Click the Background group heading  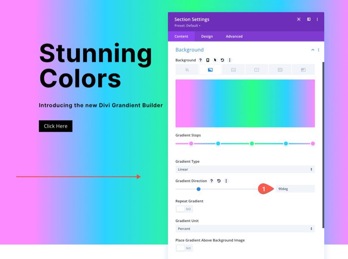click(189, 50)
